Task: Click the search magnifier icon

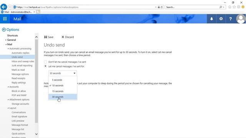Action: 221,7
